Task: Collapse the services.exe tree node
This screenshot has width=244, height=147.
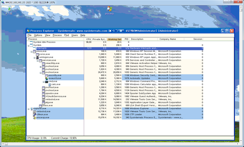Action: pos(38,61)
